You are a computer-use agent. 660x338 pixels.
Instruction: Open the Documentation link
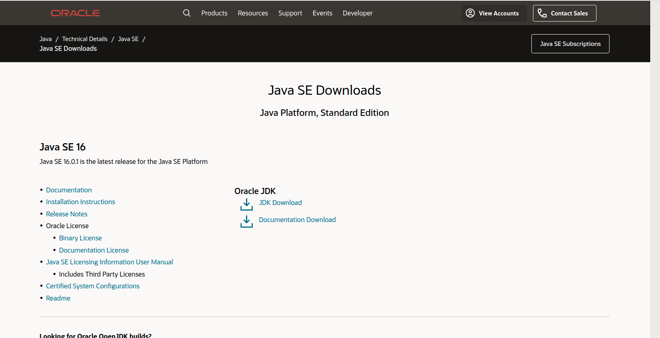(69, 190)
